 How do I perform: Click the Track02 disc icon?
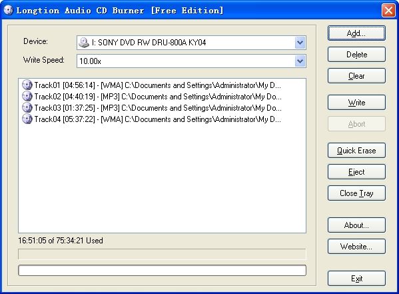coord(27,96)
